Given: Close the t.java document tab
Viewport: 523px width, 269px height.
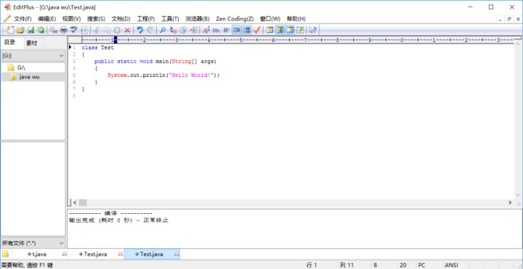Looking at the screenshot, I should [x=65, y=254].
